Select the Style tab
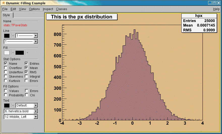The width and height of the screenshot is (222, 134). (x=7, y=15)
